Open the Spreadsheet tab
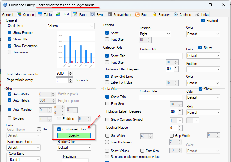Viewport: 231px width, 162px height. click(120, 15)
